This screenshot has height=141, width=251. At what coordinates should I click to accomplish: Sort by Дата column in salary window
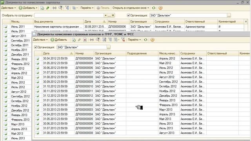(95, 22)
